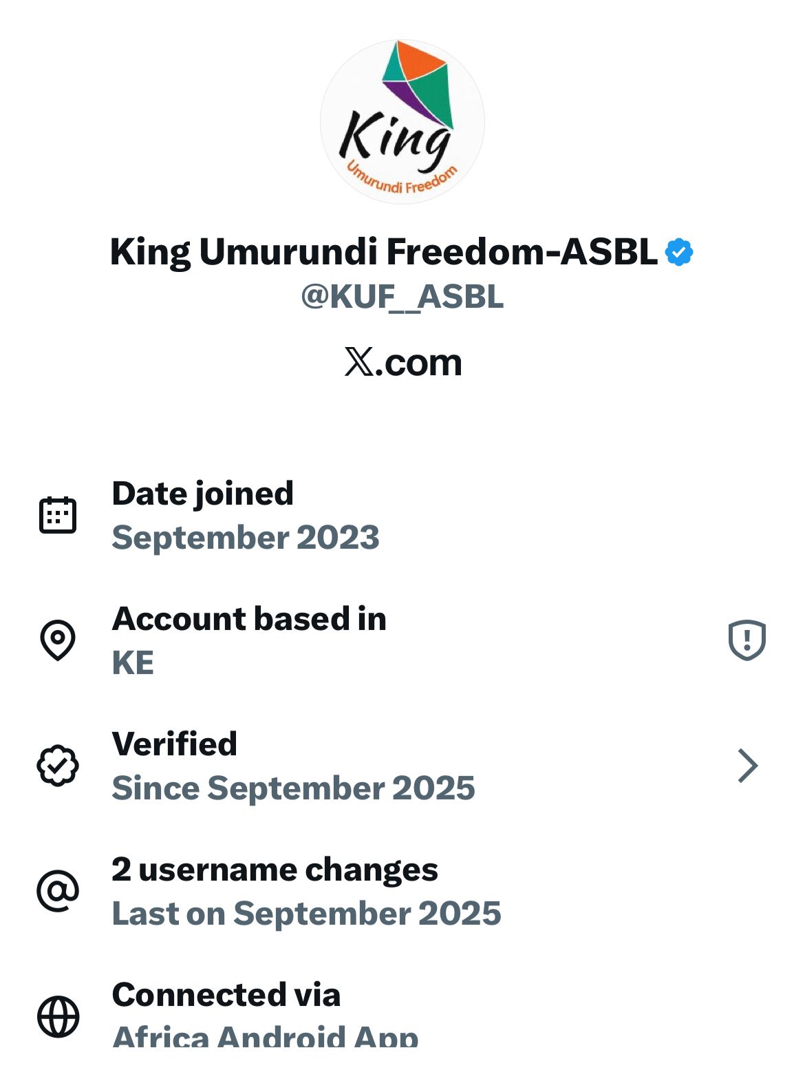Tap the location pin icon
The width and height of the screenshot is (805, 1090).
[58, 640]
